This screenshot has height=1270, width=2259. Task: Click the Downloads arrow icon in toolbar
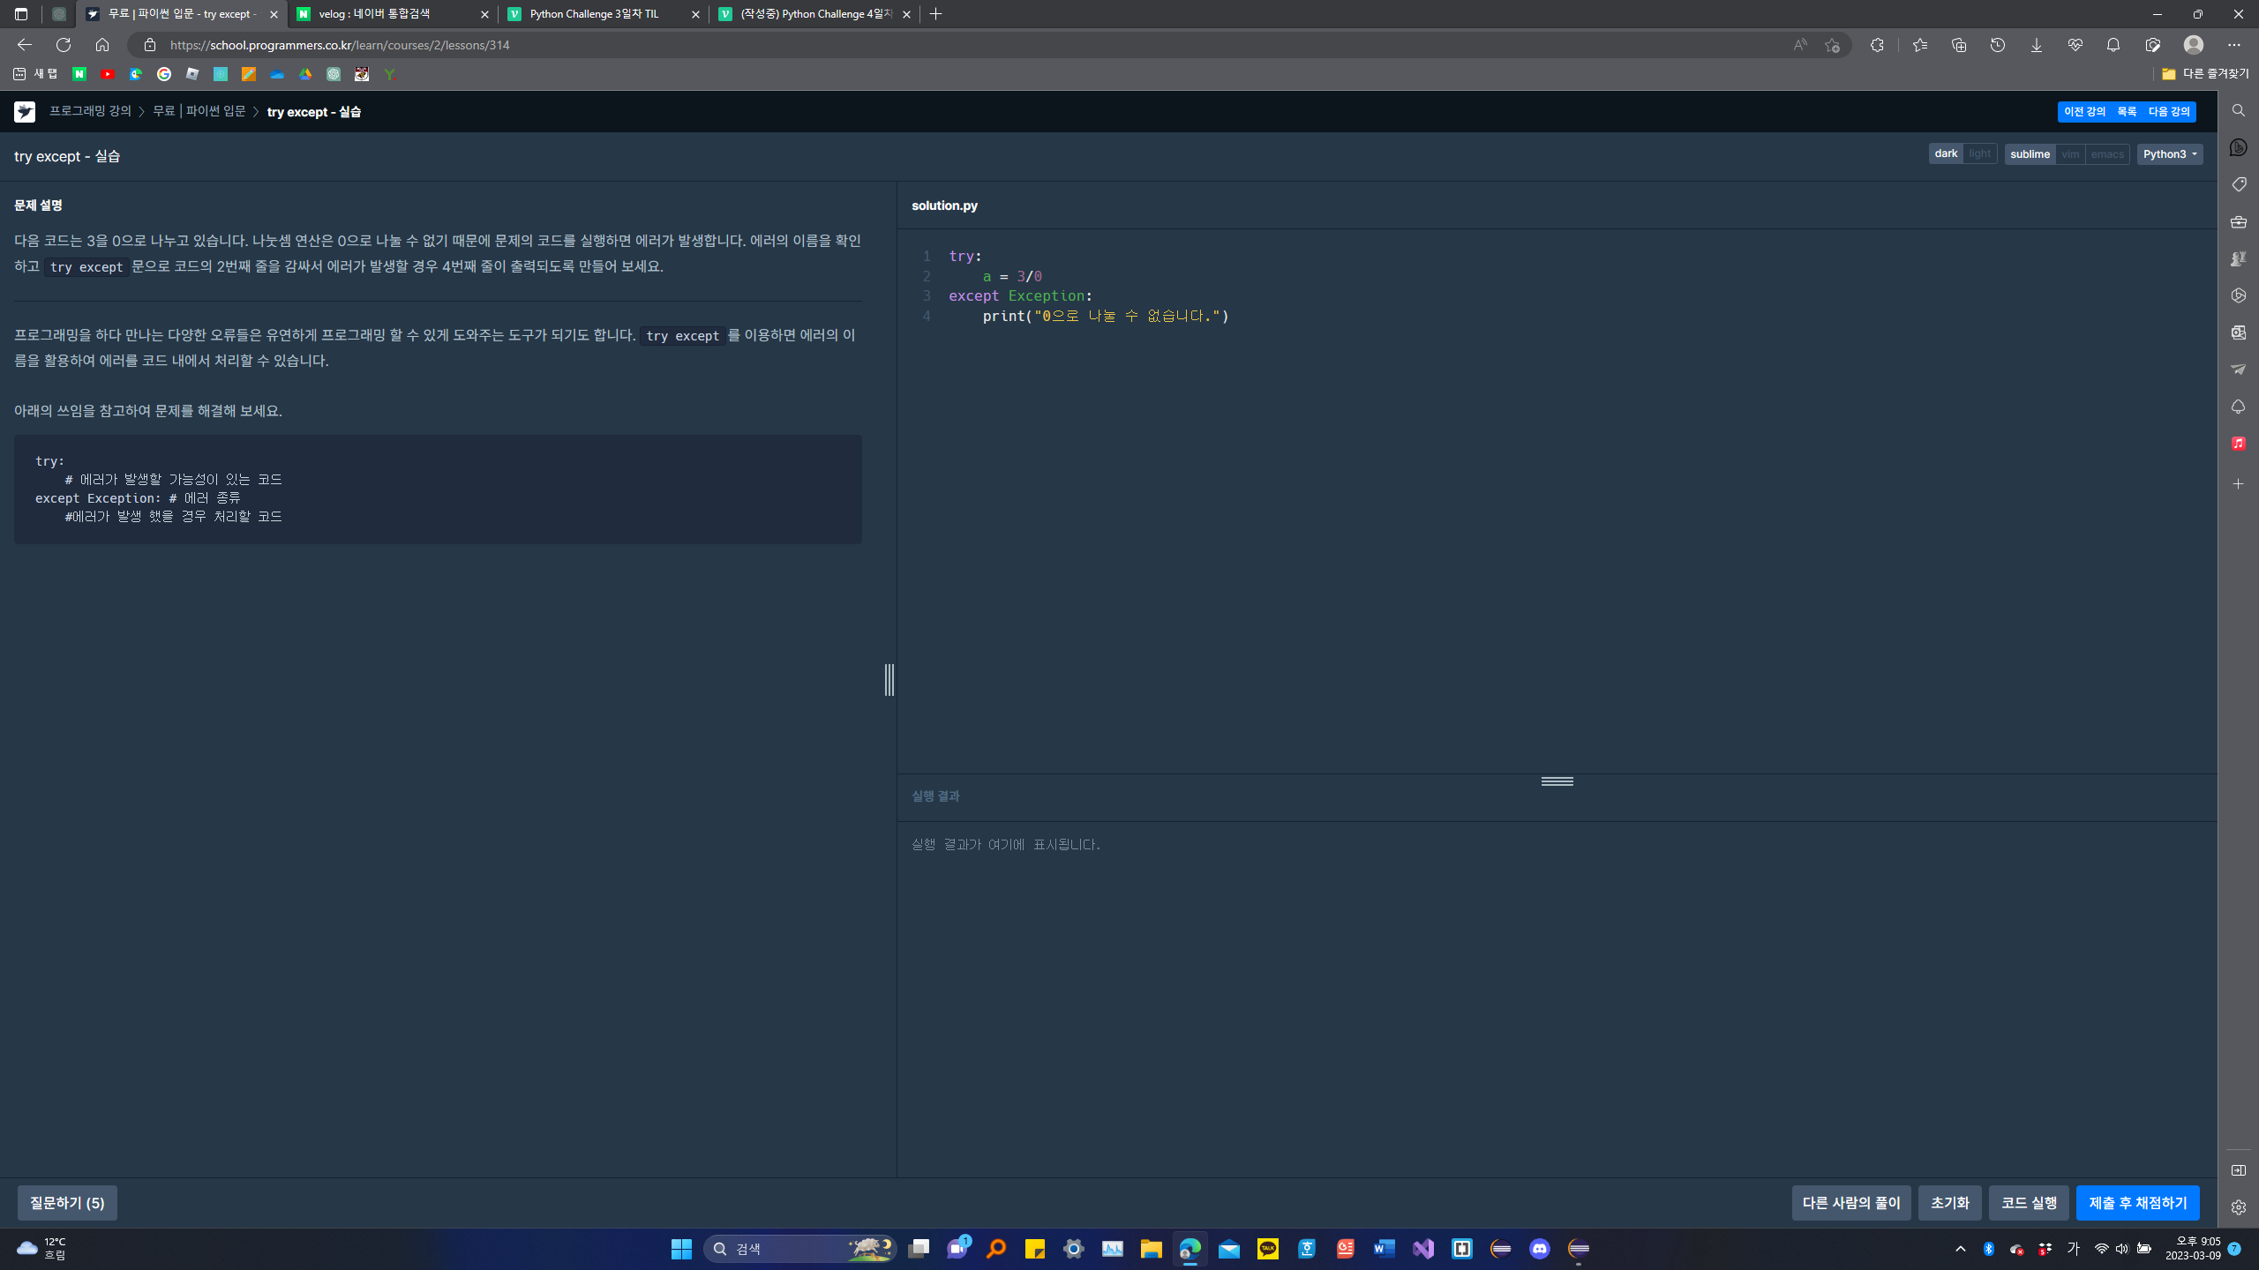point(2036,45)
